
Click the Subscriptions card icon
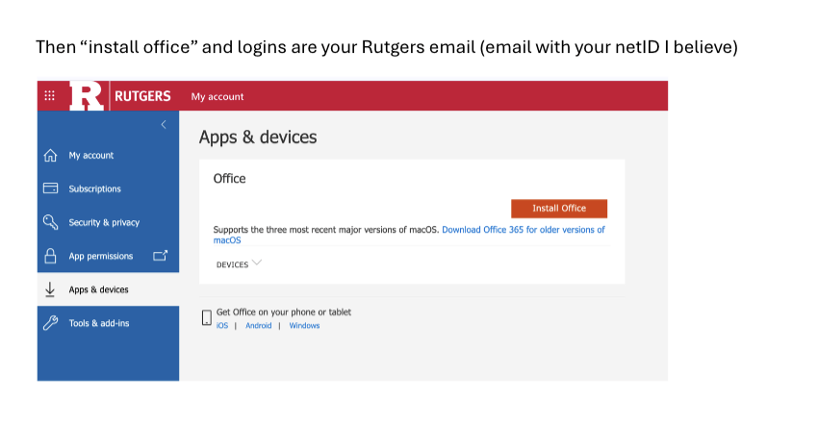point(51,188)
